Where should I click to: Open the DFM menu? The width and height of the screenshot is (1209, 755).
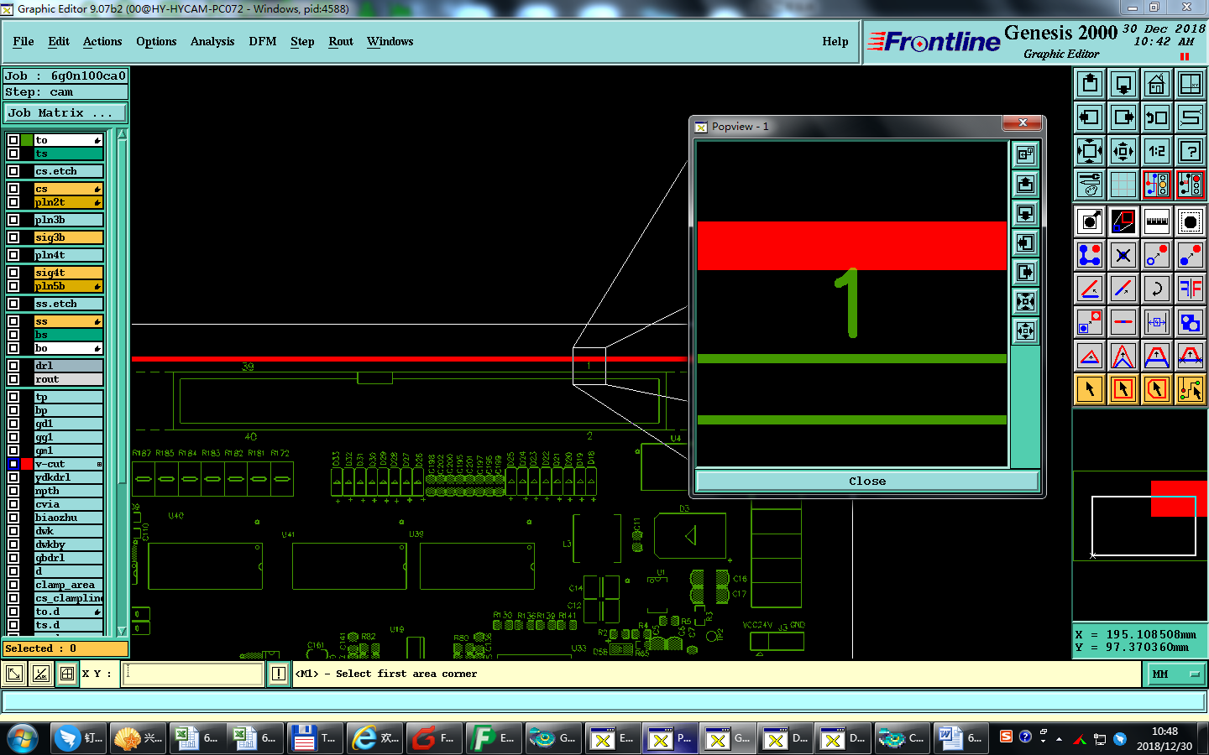263,41
